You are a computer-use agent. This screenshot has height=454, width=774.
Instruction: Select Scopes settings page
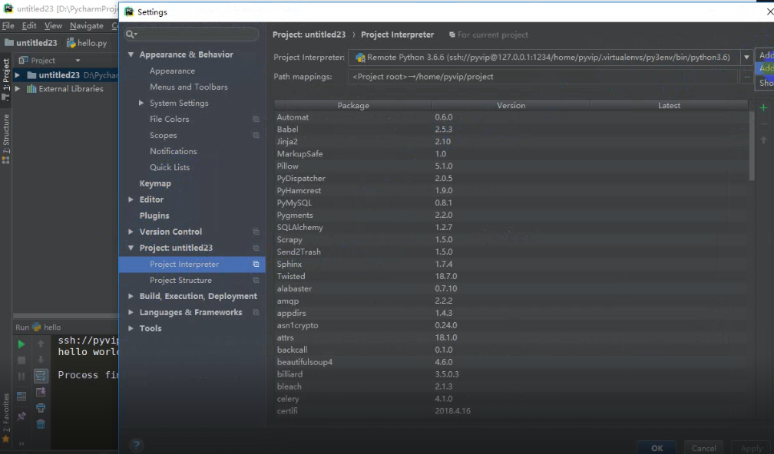click(x=164, y=135)
